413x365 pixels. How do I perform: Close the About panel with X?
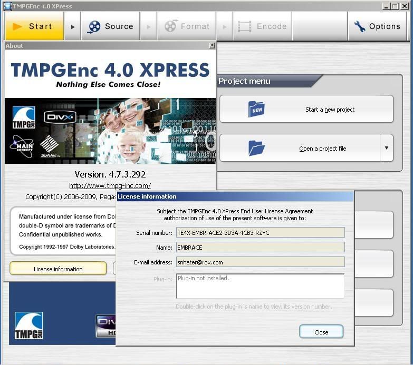coord(212,46)
